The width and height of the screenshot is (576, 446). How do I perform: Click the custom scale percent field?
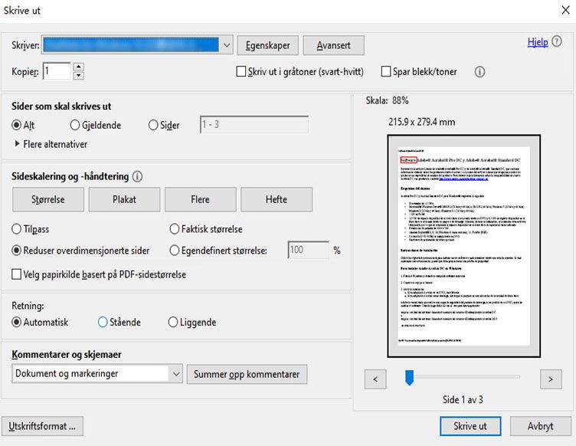tap(309, 250)
